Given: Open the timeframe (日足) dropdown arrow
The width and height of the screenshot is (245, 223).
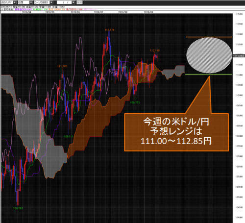Looking at the screenshot, I should [x=31, y=2].
